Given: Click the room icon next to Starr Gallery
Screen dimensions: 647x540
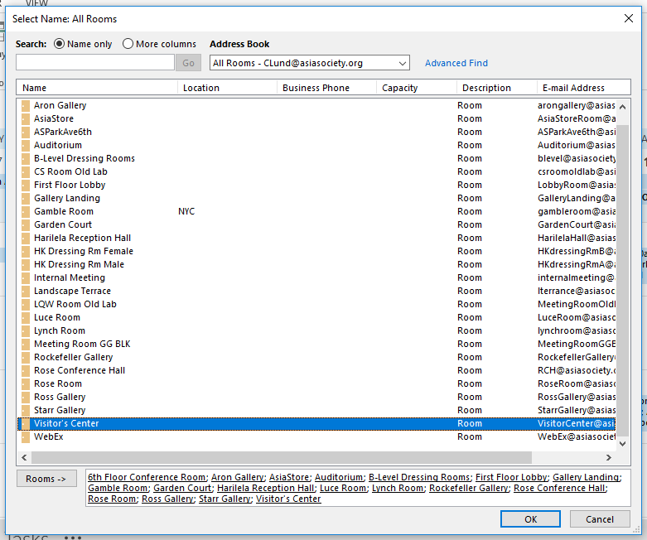Looking at the screenshot, I should pyautogui.click(x=26, y=410).
